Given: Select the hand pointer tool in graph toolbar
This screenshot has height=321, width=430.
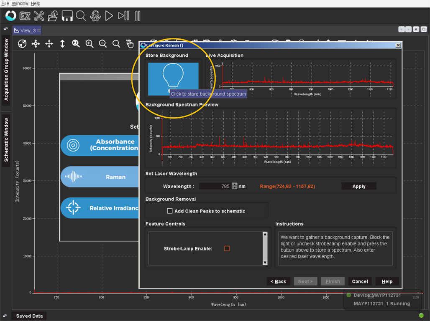Looking at the screenshot, I should click(x=130, y=43).
